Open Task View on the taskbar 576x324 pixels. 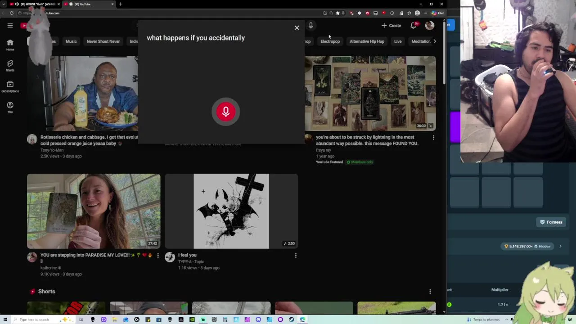click(x=81, y=319)
